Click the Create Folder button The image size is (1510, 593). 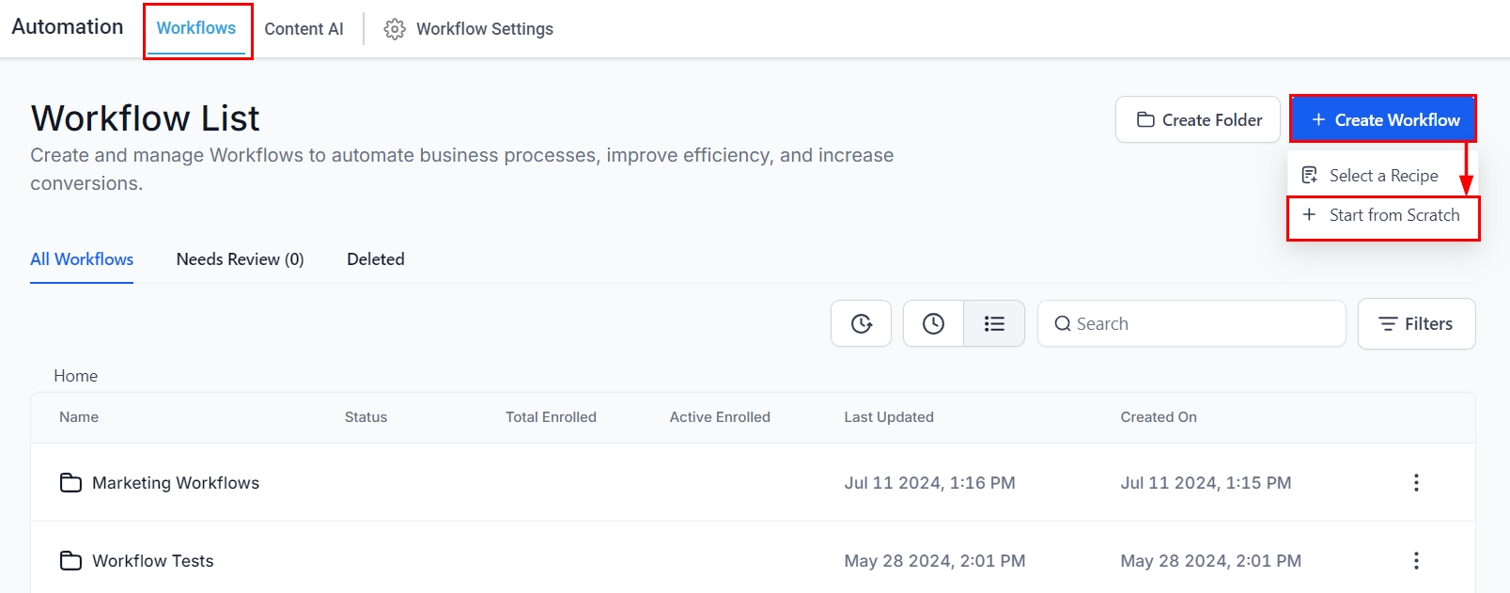[x=1198, y=120]
